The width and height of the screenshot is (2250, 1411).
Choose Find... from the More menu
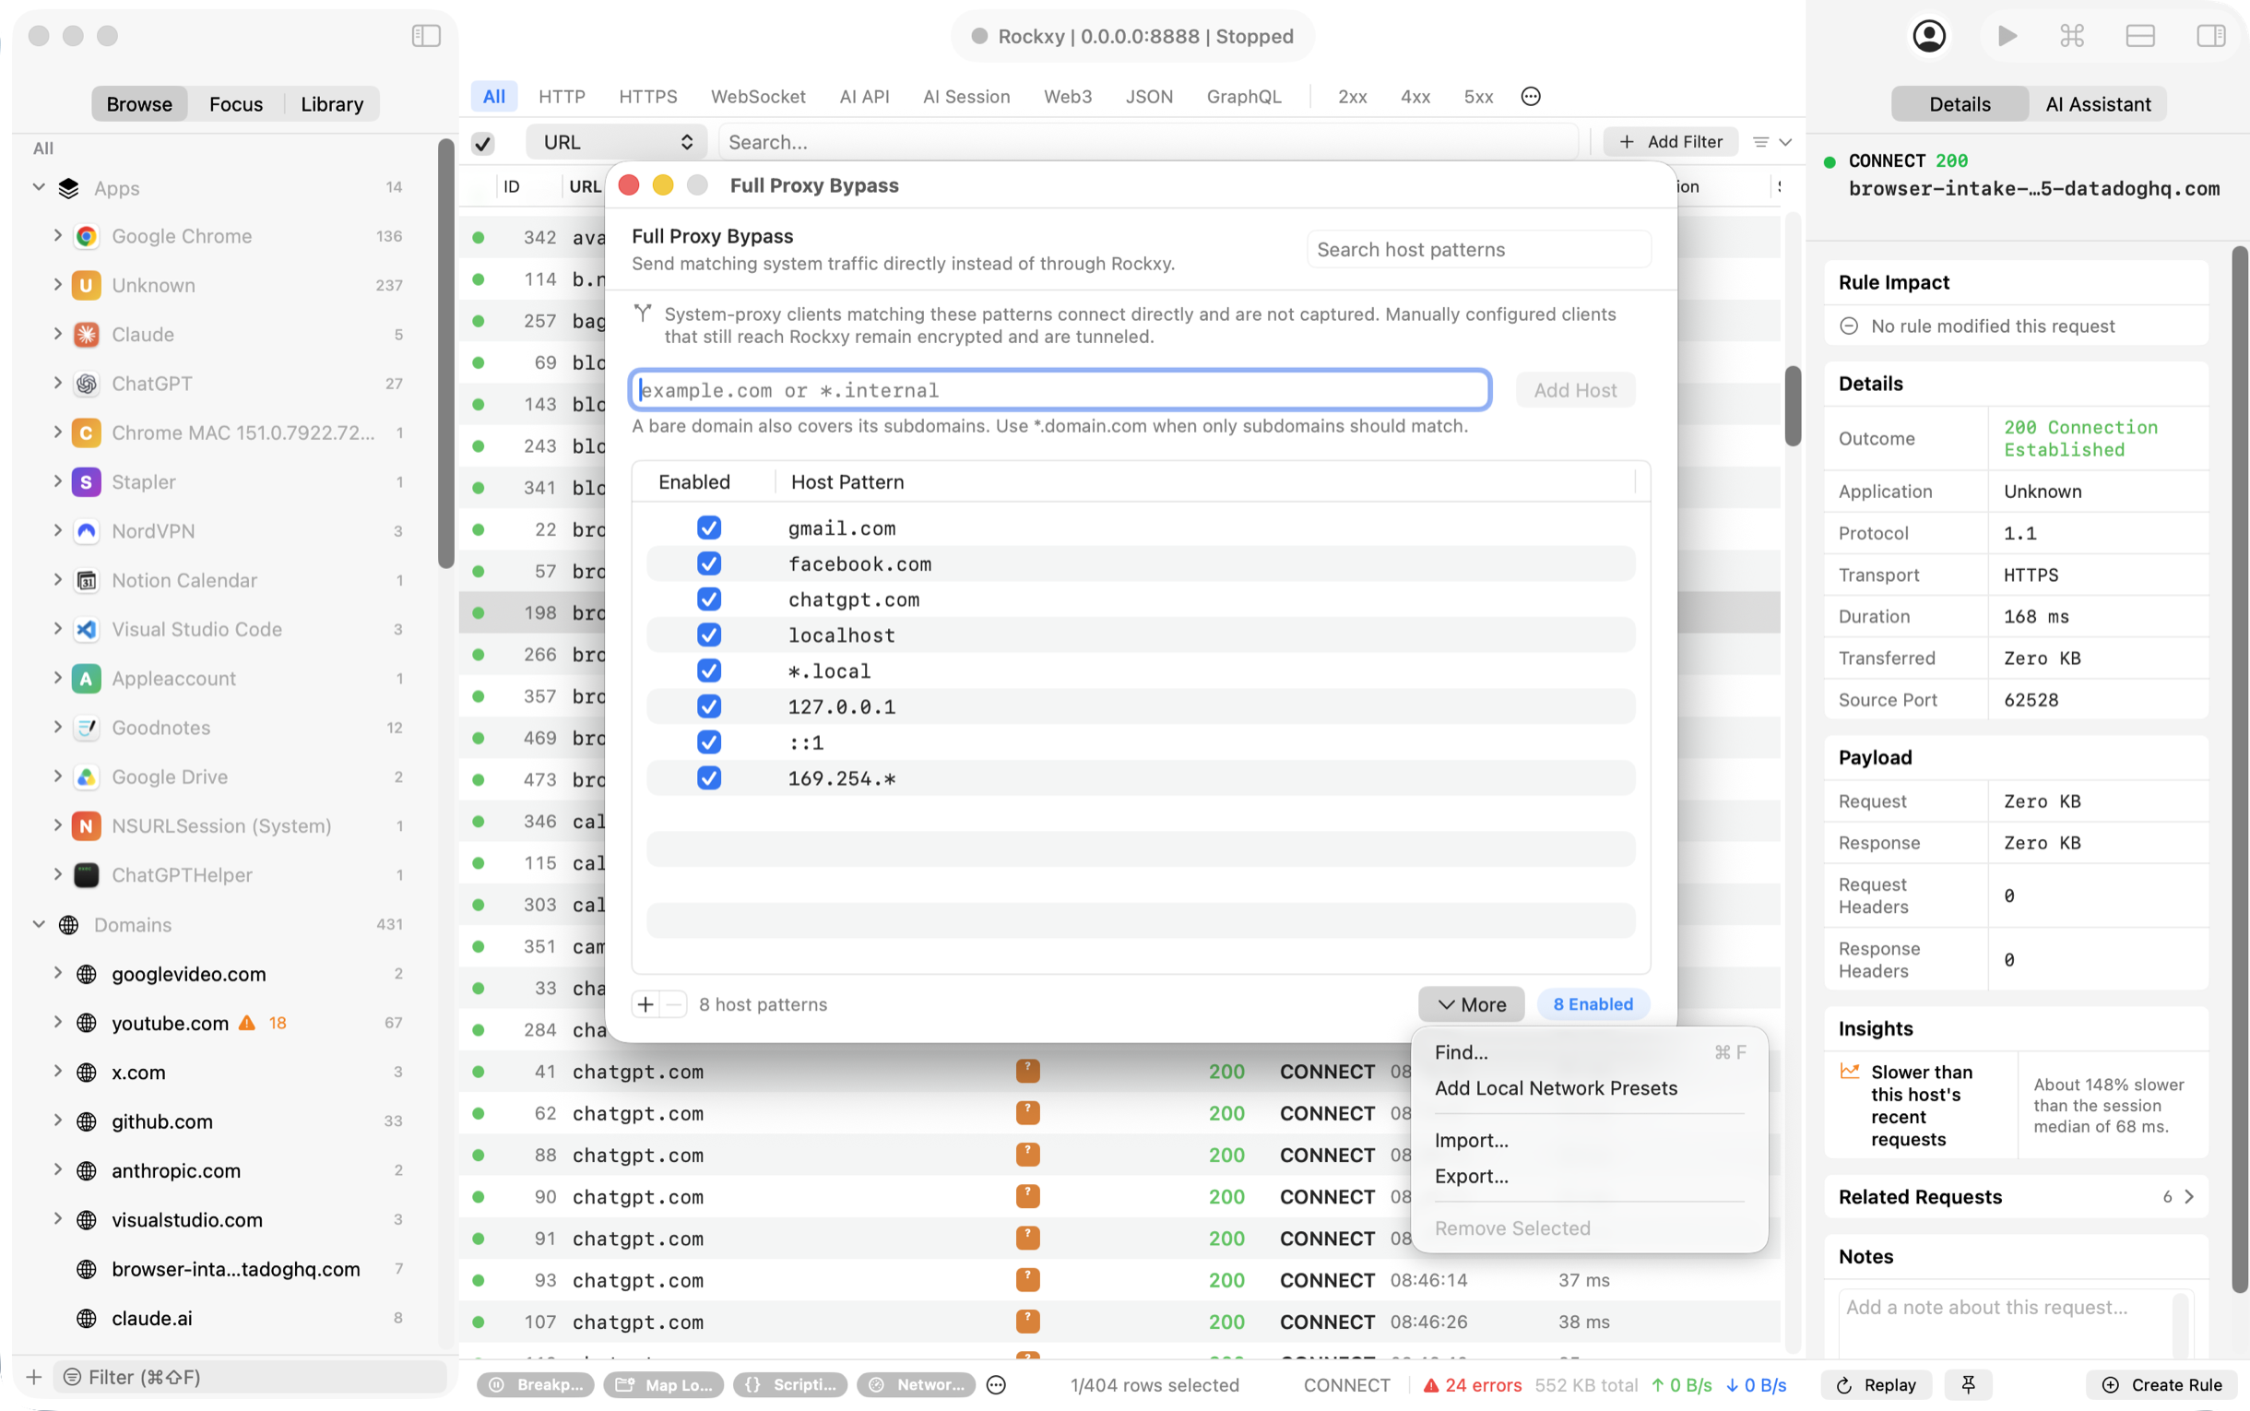click(x=1590, y=1051)
